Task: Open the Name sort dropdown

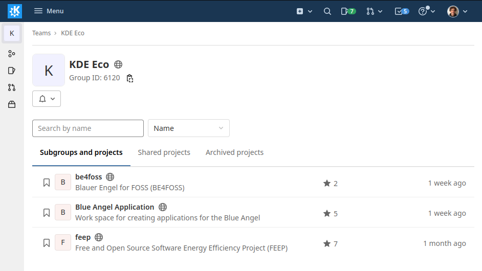Action: [x=188, y=128]
